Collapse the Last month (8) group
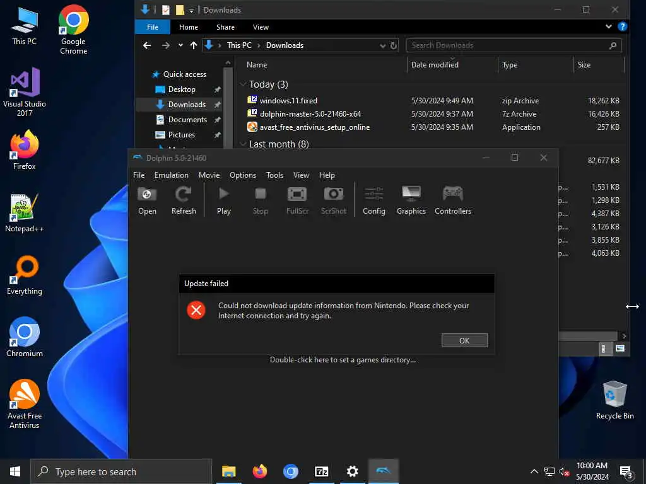 click(243, 144)
